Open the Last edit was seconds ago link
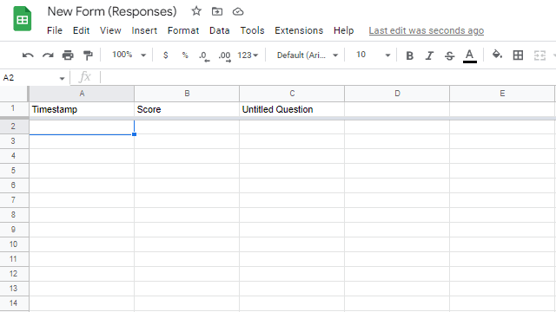The width and height of the screenshot is (556, 312). (x=427, y=31)
